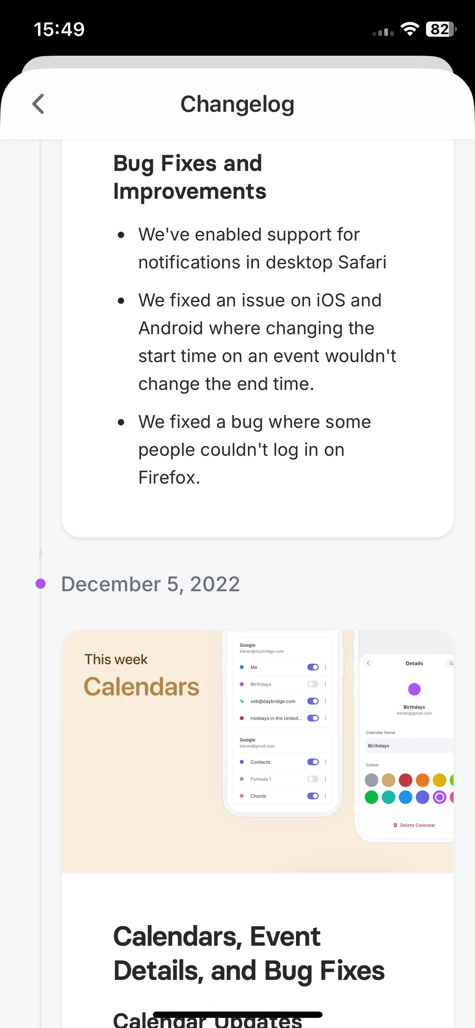Tap the cellular signal bars icon
Image resolution: width=475 pixels, height=1028 pixels.
tap(383, 32)
